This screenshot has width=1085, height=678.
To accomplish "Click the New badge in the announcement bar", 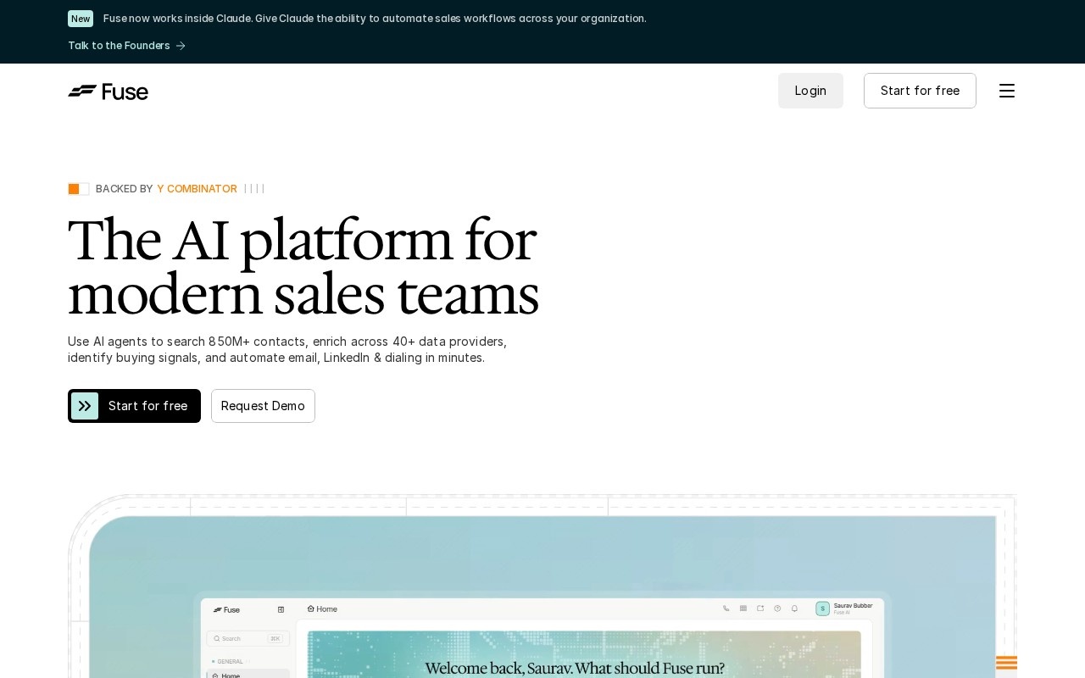I will (81, 19).
